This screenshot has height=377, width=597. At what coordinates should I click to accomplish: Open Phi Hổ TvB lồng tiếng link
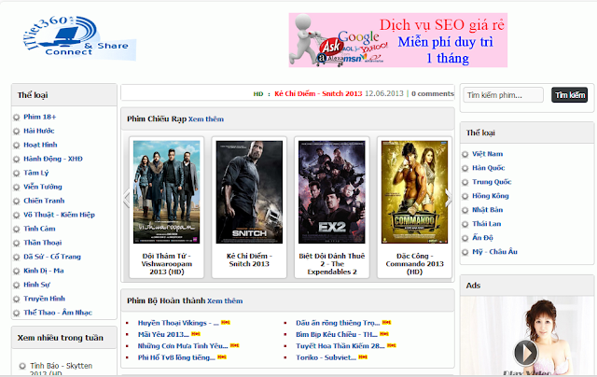click(x=176, y=357)
